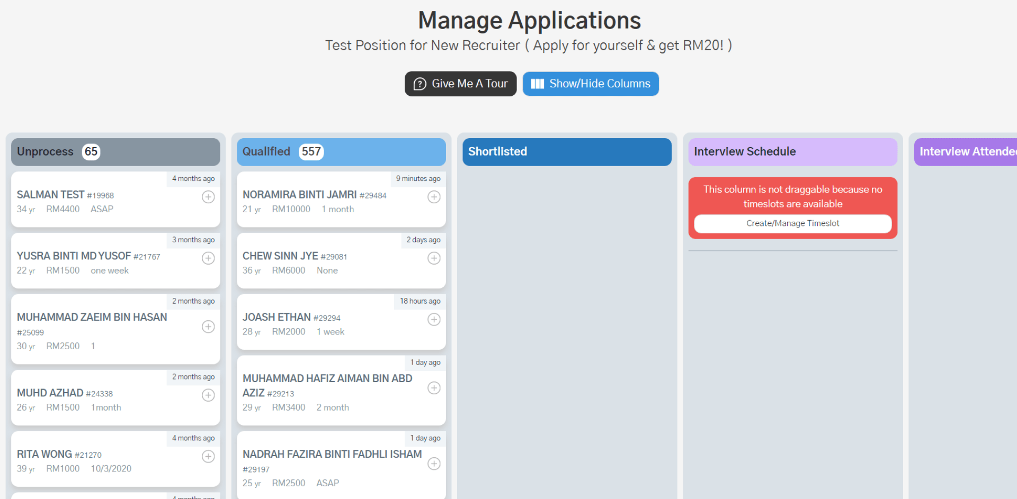1017x499 pixels.
Task: Click plus icon on MUHAMMAD ZAEIM BIN HASAN card
Action: point(208,326)
